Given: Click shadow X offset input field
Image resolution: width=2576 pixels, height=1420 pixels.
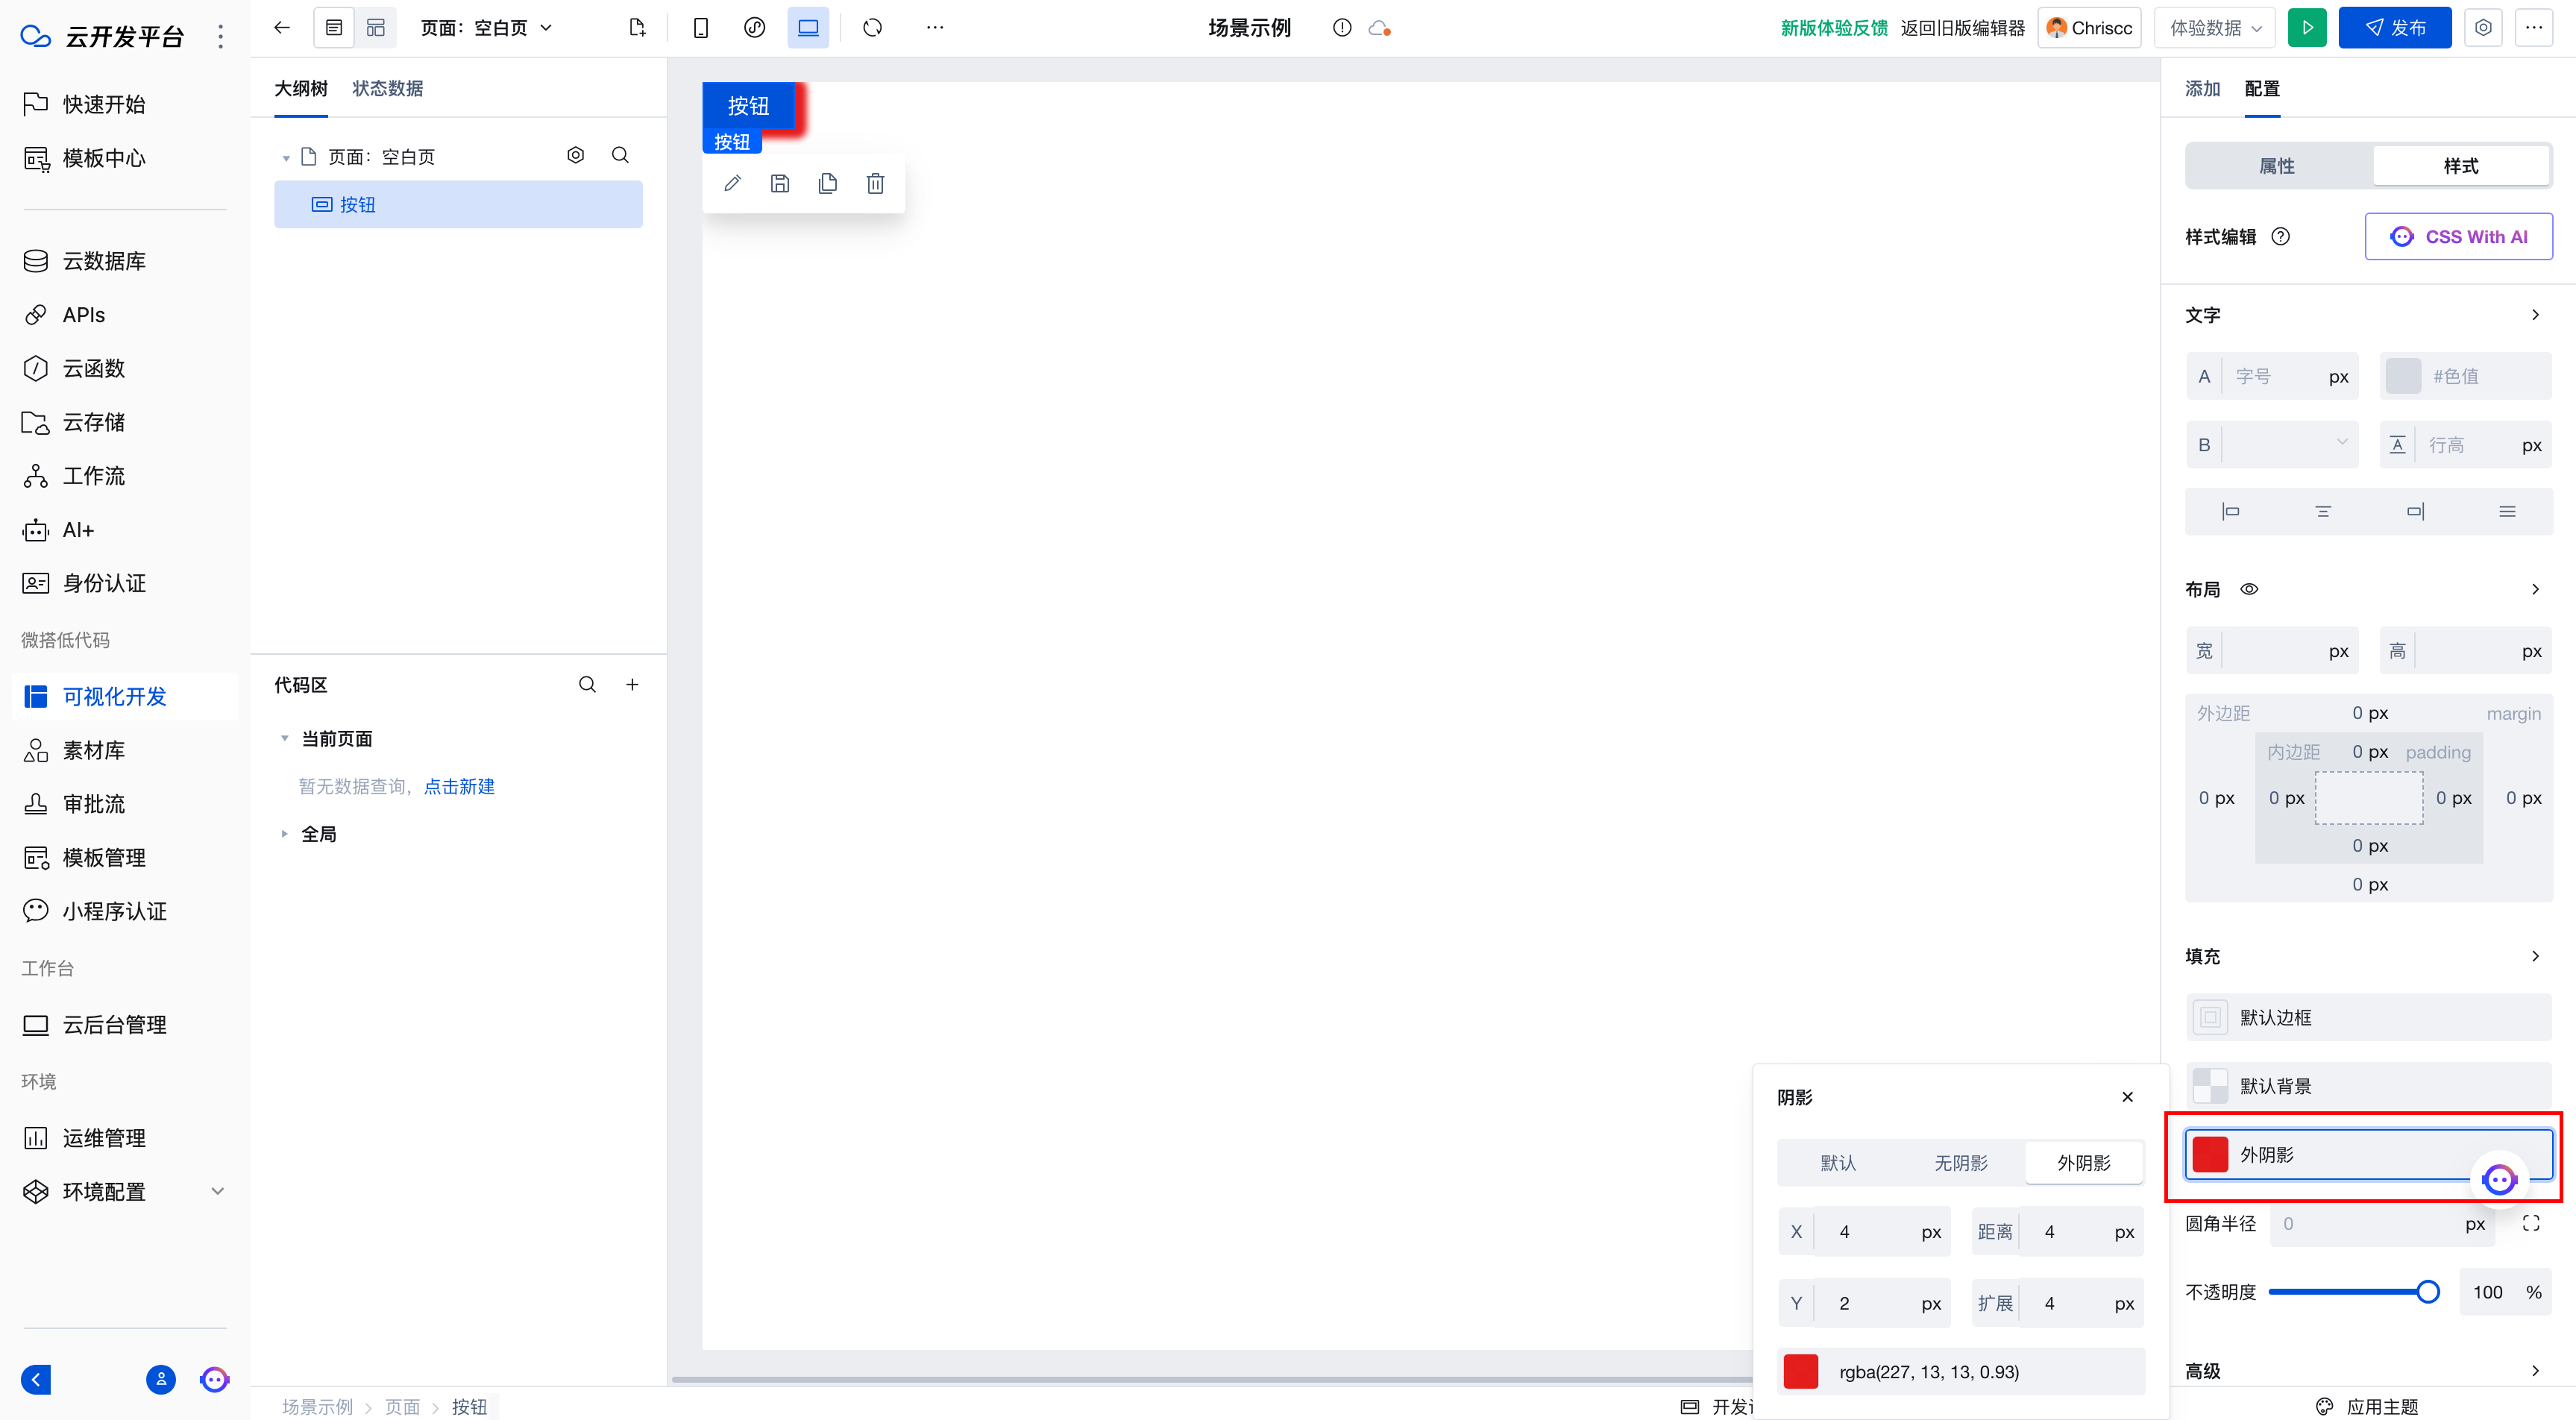Looking at the screenshot, I should coord(1866,1232).
